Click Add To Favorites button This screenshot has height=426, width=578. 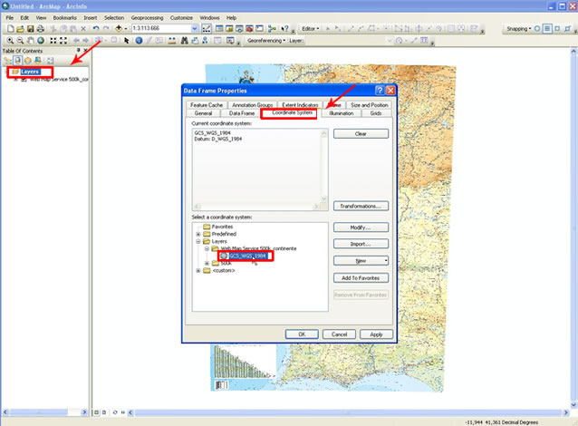pos(361,277)
